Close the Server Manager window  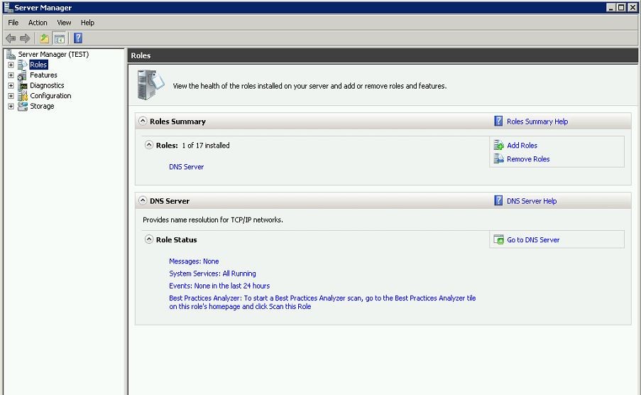point(632,7)
